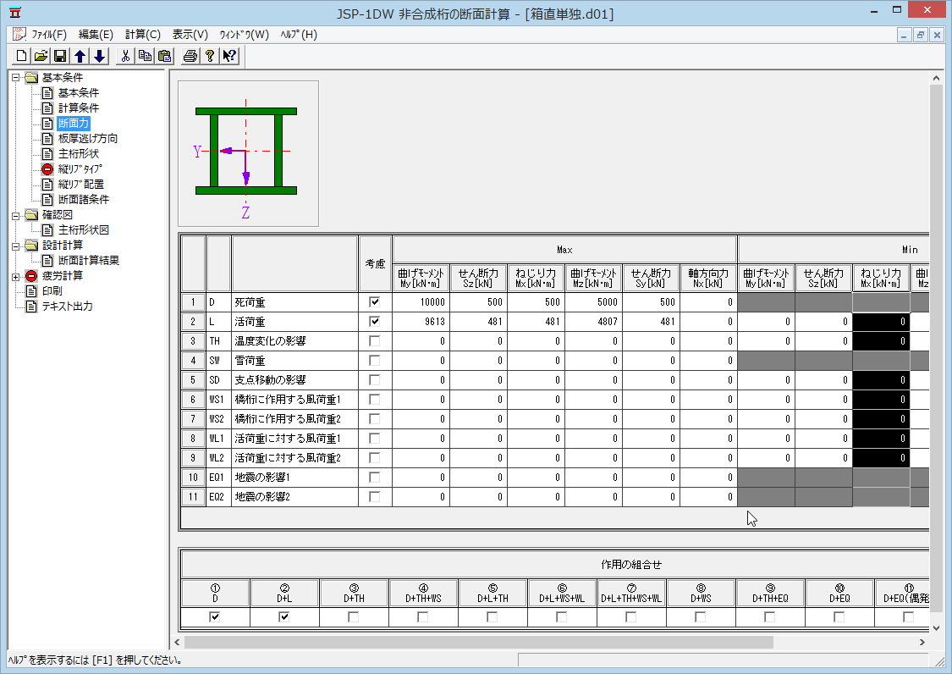Toggle the D+TH combination checkbox
Viewport: 952px width, 674px height.
[x=354, y=617]
